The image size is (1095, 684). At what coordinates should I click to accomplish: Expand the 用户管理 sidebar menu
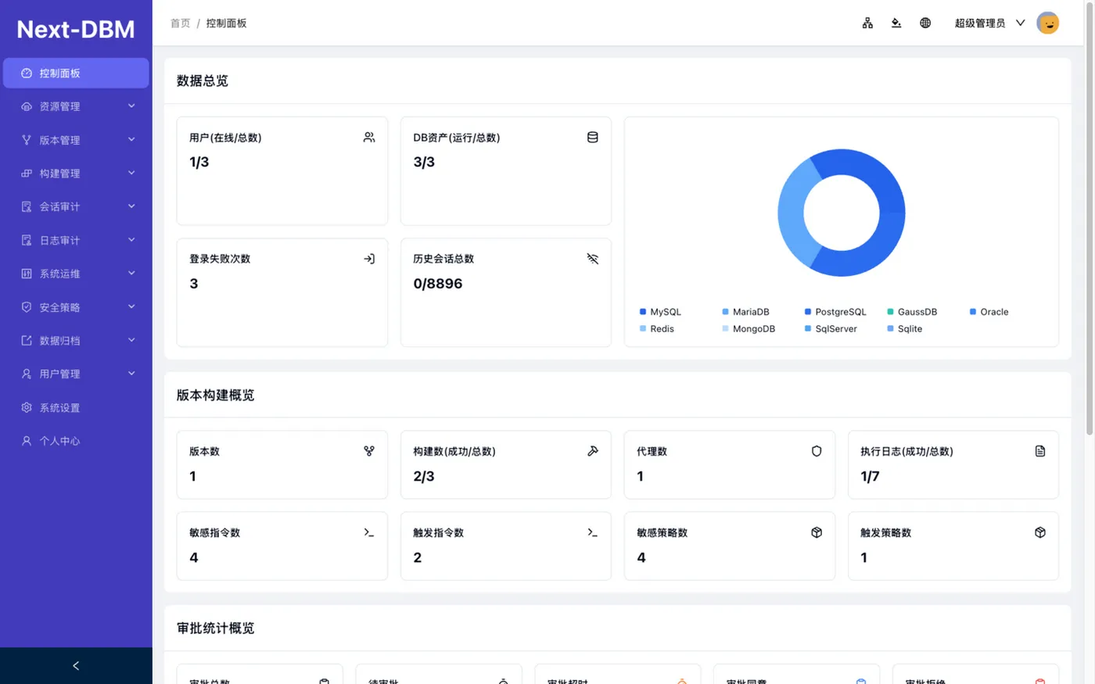pyautogui.click(x=76, y=374)
